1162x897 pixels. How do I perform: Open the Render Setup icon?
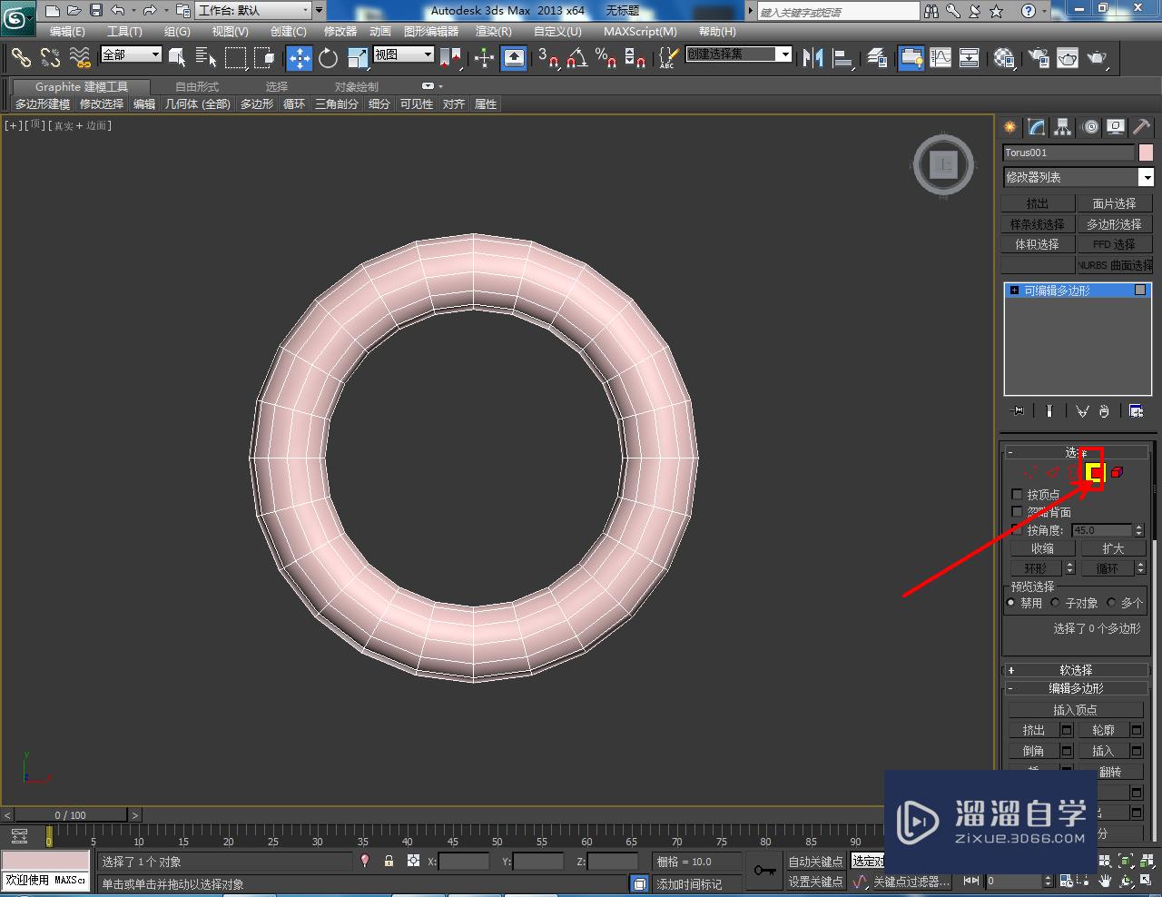(1039, 58)
